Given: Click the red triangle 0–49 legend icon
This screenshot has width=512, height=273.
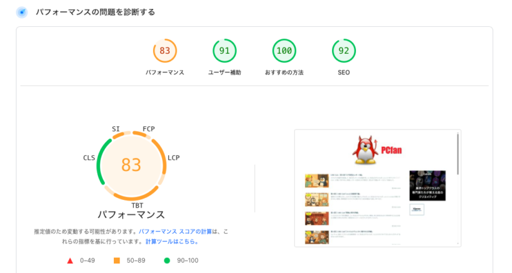Looking at the screenshot, I should pyautogui.click(x=70, y=261).
